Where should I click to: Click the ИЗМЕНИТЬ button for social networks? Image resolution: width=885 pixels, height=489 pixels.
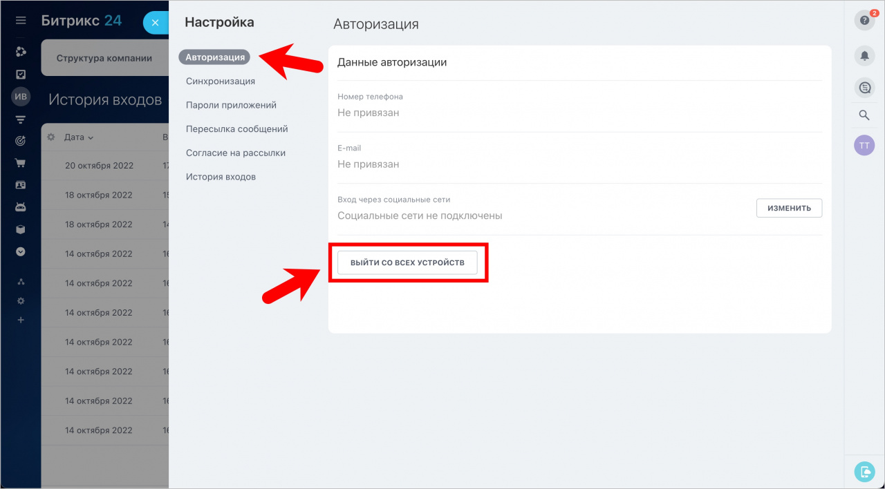coord(789,208)
